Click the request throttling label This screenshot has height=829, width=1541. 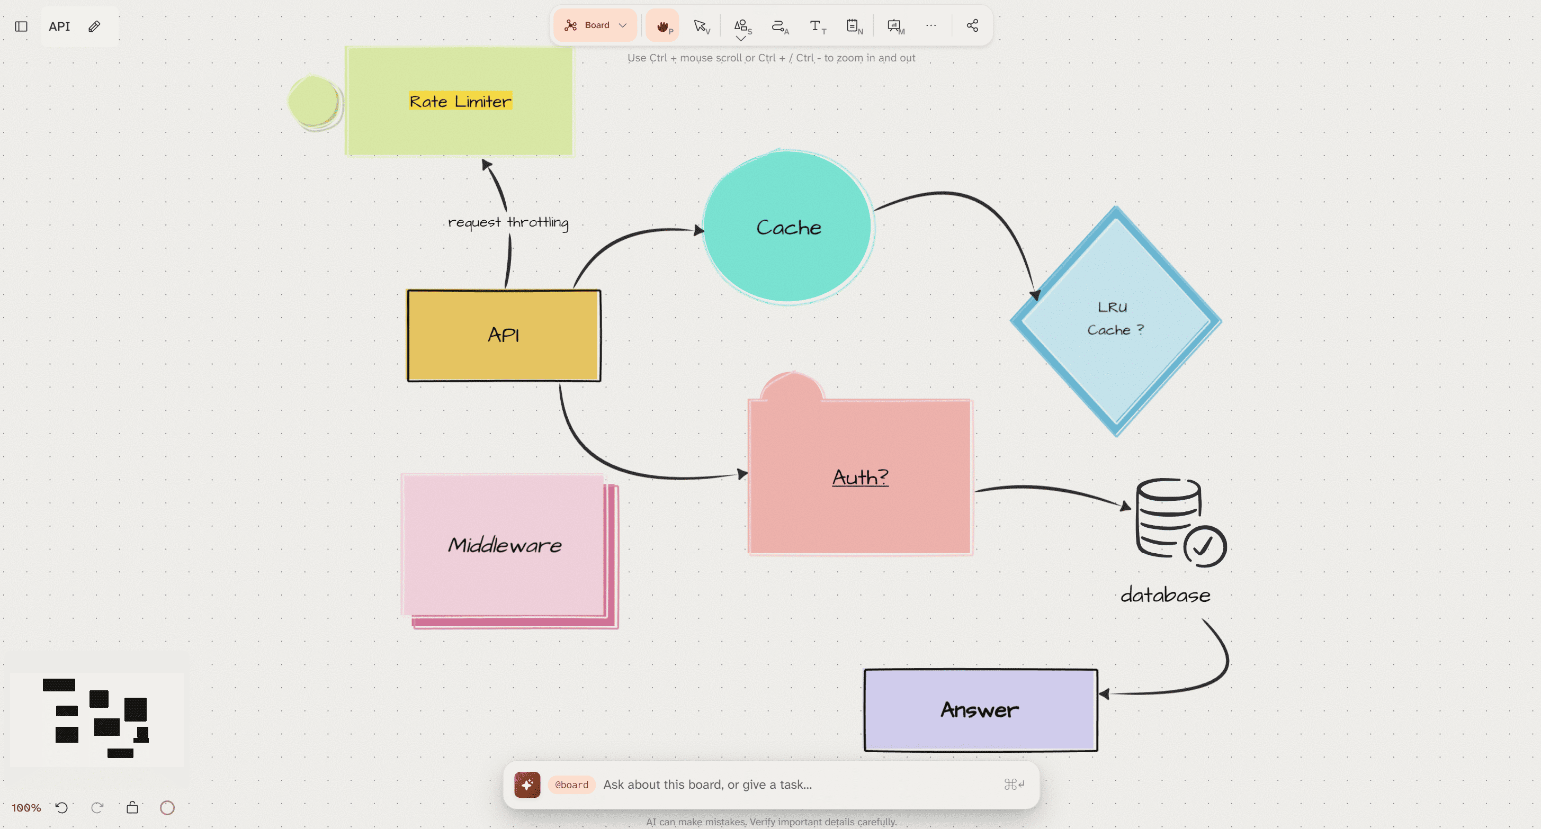click(x=508, y=222)
